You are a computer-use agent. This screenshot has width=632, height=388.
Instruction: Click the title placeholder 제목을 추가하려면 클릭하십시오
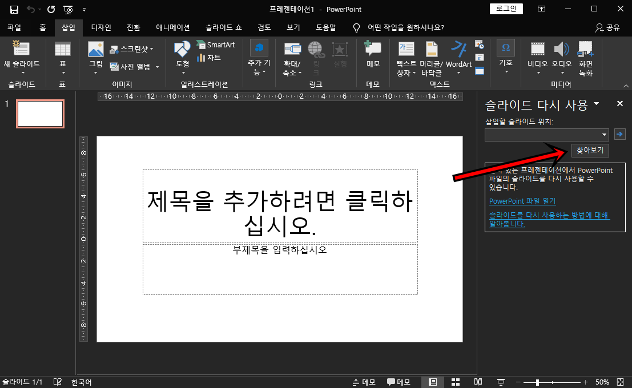[280, 207]
